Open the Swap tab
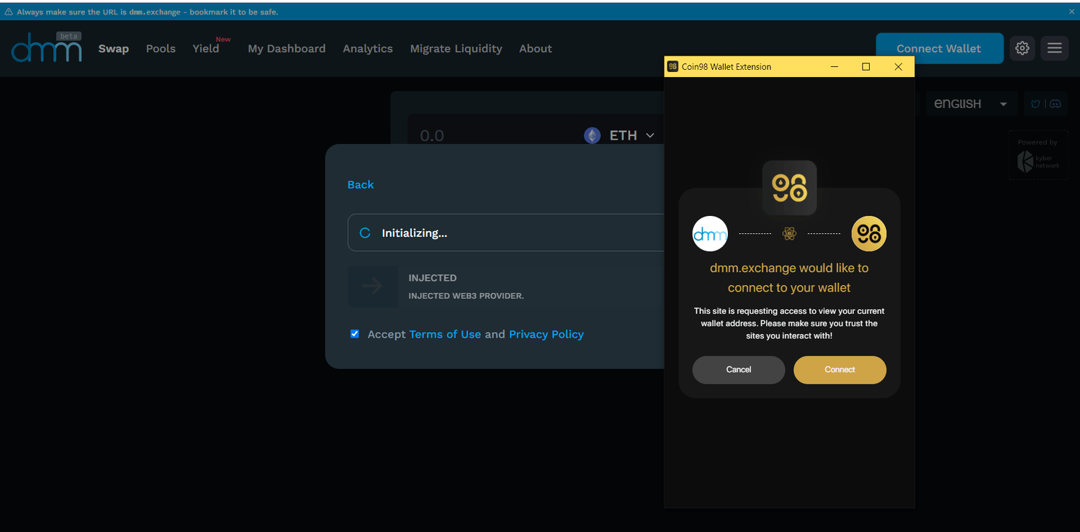Image resolution: width=1080 pixels, height=532 pixels. coord(114,48)
